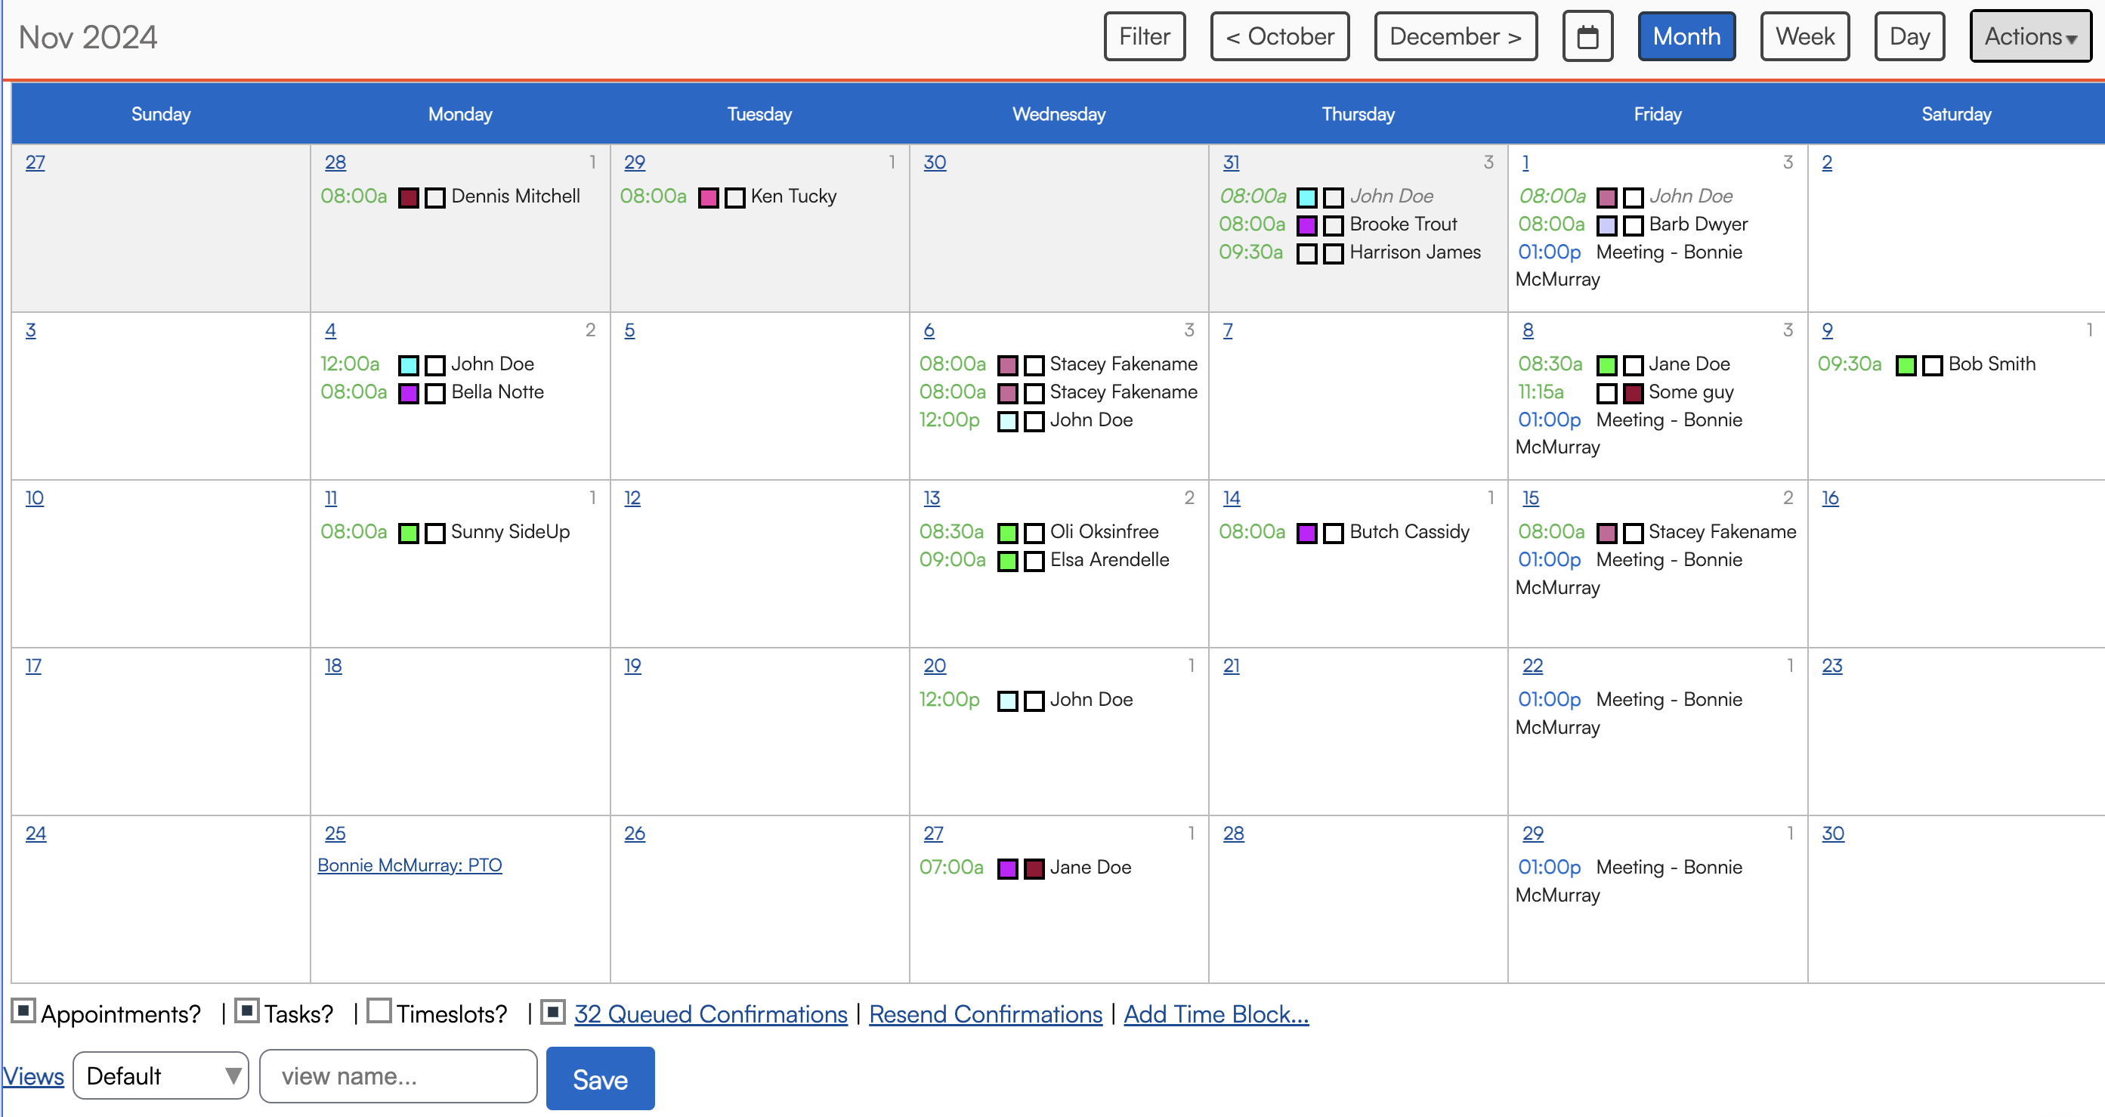Click the dark red box beside Some guy
2105x1117 pixels.
1633,394
